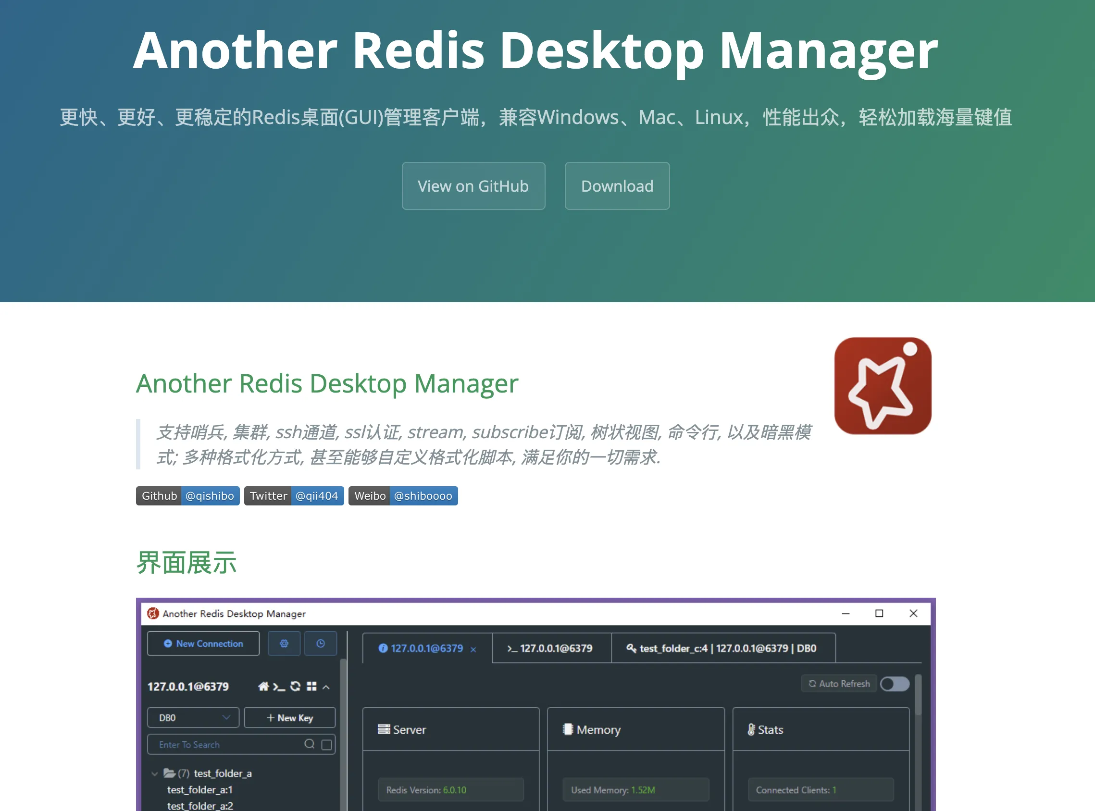This screenshot has height=811, width=1095.
Task: Open the DB0 database dropdown
Action: (x=193, y=718)
